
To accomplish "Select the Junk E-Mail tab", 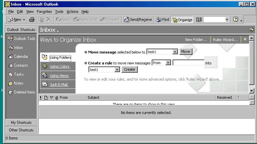I will click(x=58, y=85).
